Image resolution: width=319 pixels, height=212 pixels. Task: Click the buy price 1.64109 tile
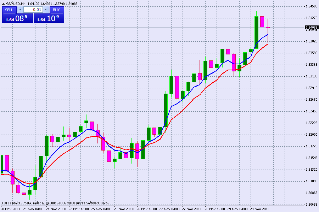(x=49, y=19)
